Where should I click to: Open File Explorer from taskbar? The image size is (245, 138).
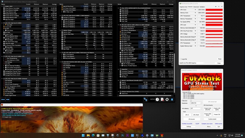tap(88, 135)
